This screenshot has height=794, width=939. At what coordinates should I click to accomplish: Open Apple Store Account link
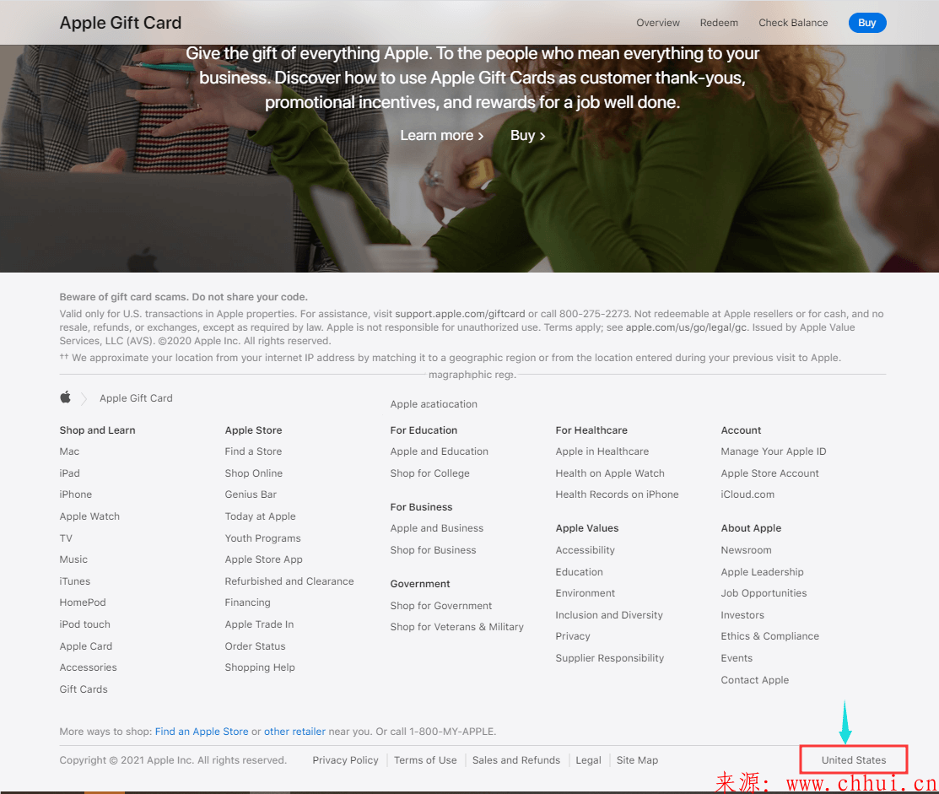(x=769, y=473)
